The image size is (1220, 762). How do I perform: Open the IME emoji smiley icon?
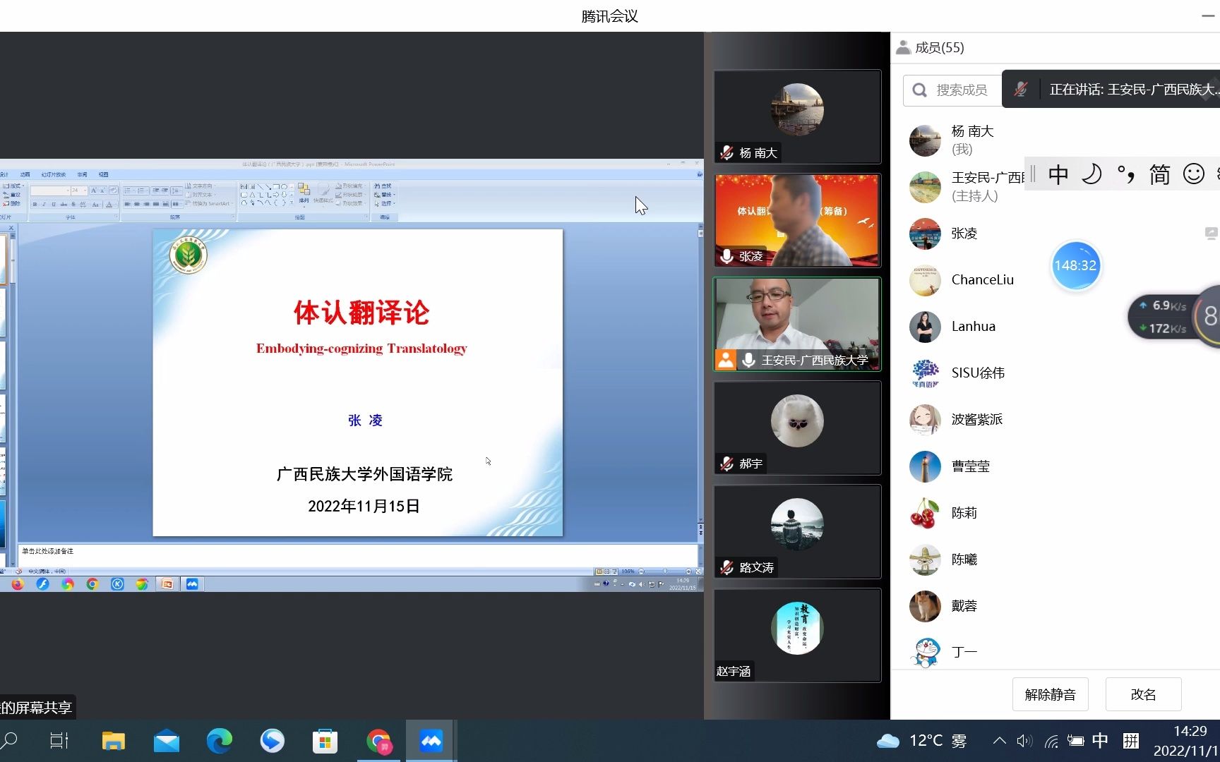point(1194,174)
